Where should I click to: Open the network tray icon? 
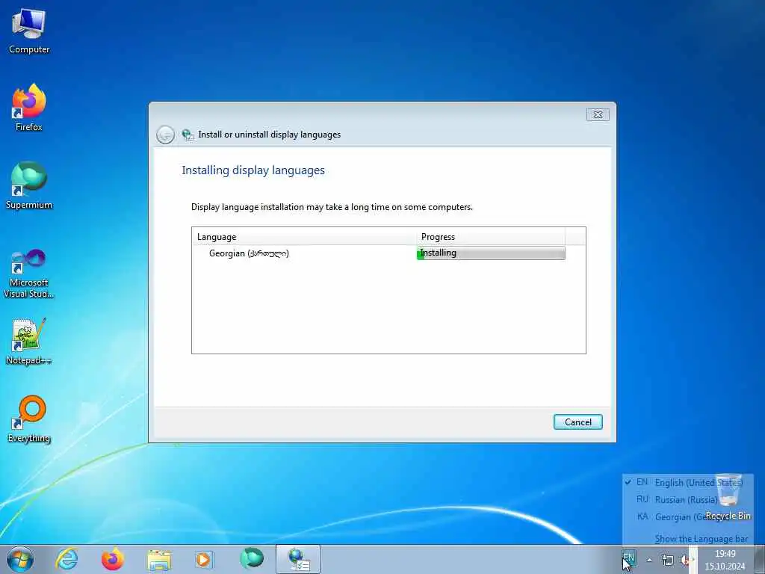pyautogui.click(x=667, y=560)
